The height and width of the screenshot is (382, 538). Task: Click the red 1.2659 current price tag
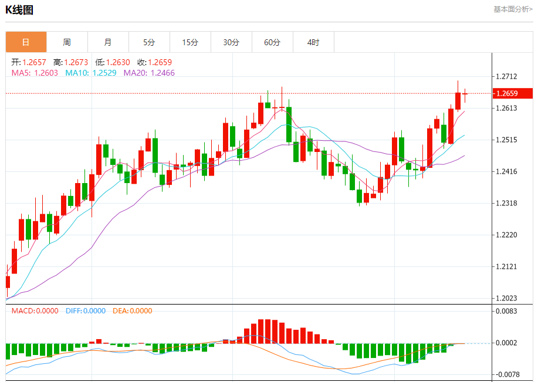click(x=513, y=93)
